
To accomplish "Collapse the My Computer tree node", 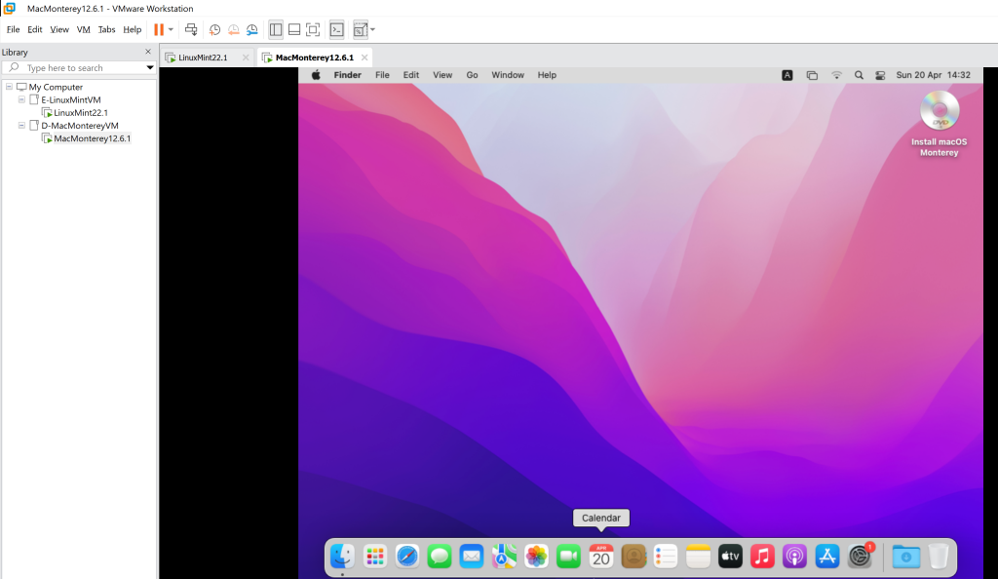I will [9, 87].
